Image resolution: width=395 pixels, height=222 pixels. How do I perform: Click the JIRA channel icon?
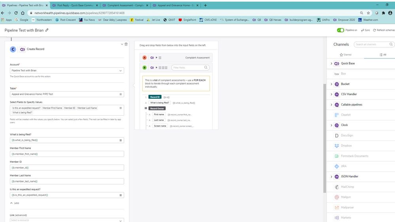336,166
